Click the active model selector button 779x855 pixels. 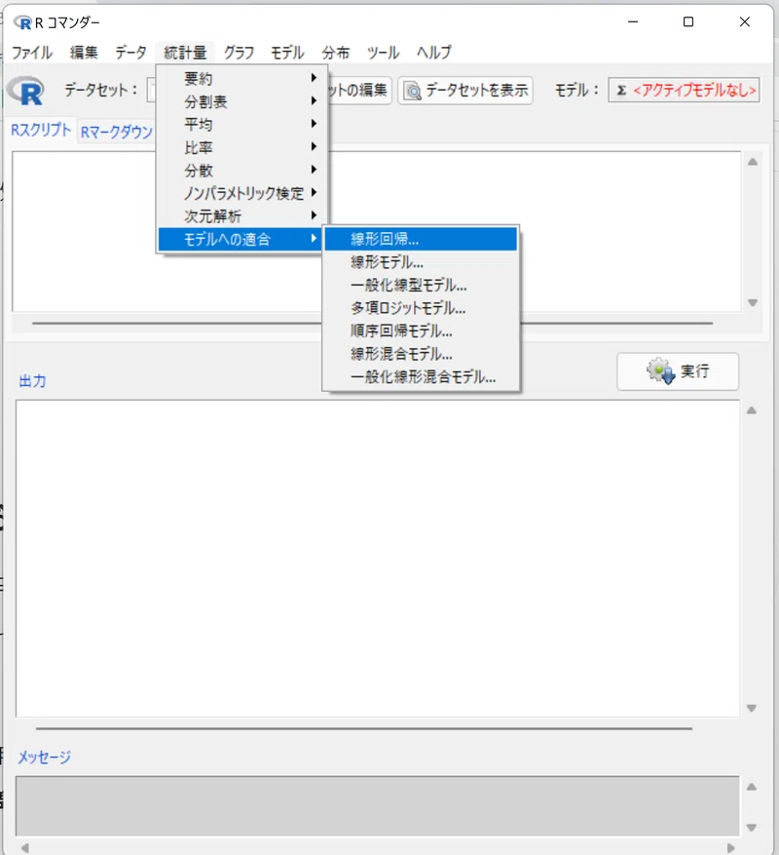(x=685, y=90)
